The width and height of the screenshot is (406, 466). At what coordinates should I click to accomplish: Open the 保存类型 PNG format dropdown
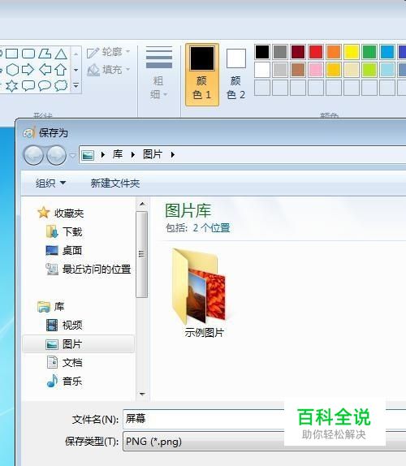265,442
